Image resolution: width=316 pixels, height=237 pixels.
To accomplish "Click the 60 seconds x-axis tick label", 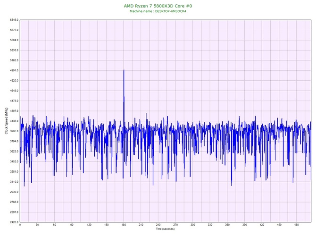I will point(54,225).
